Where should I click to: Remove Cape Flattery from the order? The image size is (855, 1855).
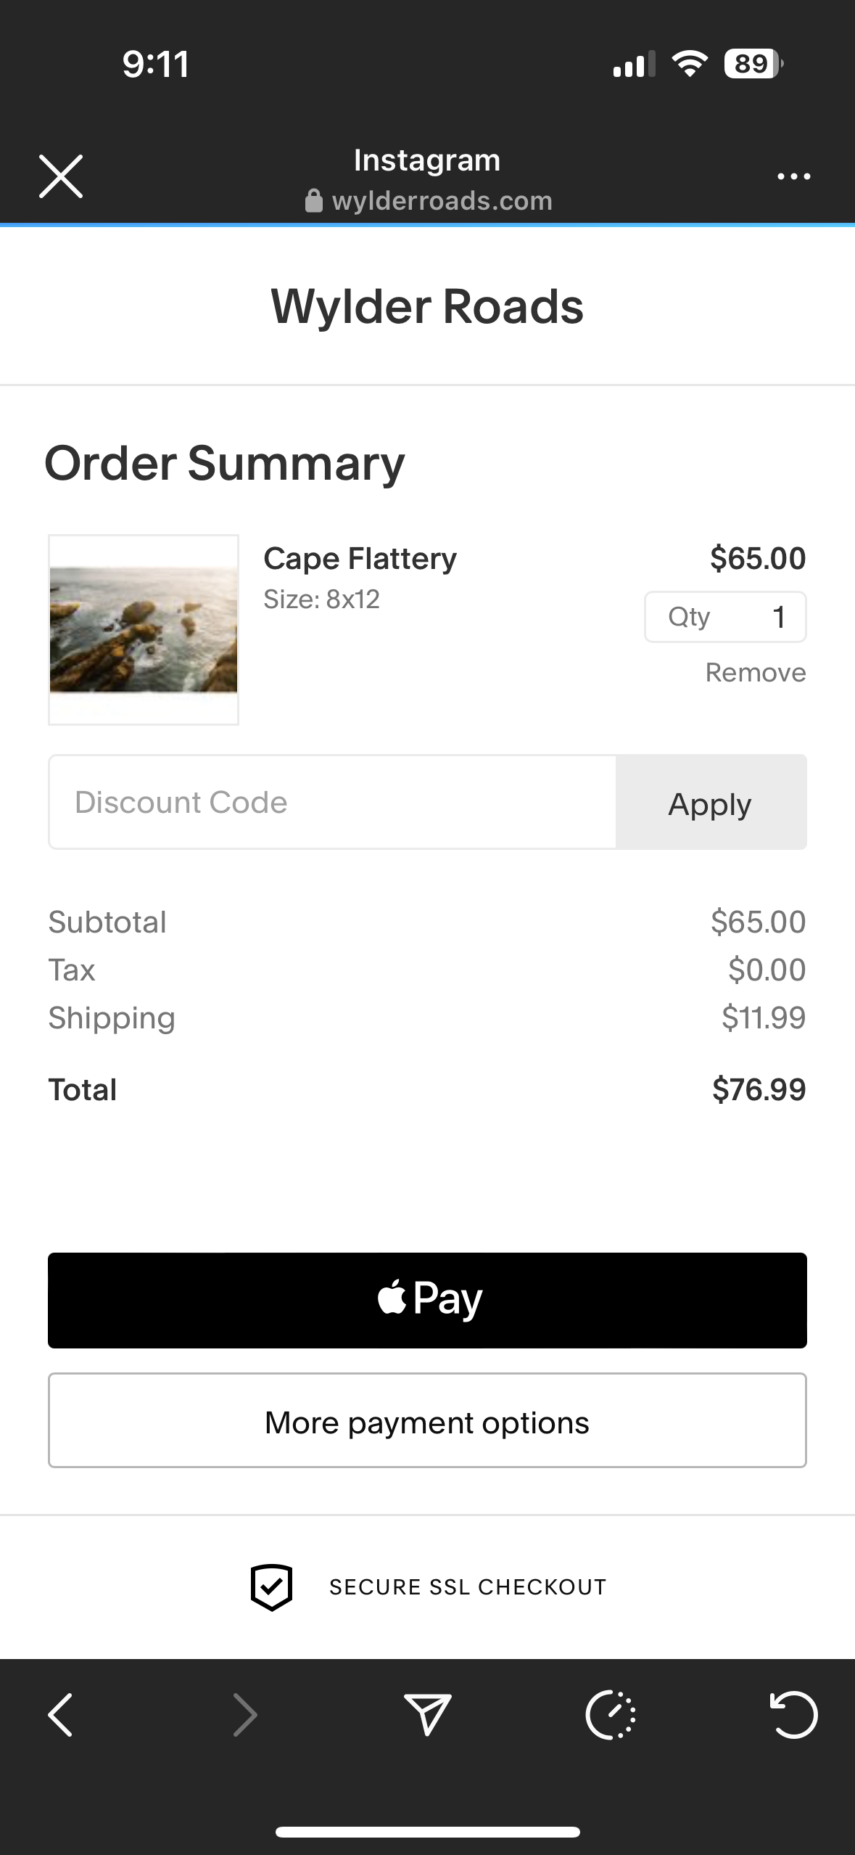tap(755, 673)
